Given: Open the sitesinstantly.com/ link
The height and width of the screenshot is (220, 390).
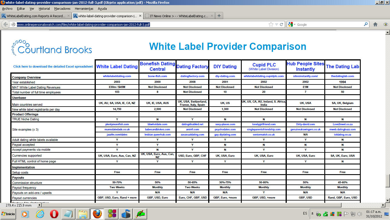Looking at the screenshot, I should (305, 76).
